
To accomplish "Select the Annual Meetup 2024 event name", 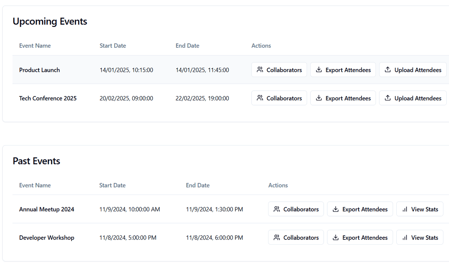I will [46, 210].
